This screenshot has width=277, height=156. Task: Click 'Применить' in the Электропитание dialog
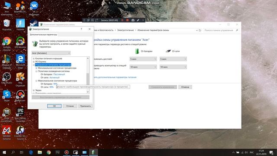pyautogui.click(x=85, y=106)
